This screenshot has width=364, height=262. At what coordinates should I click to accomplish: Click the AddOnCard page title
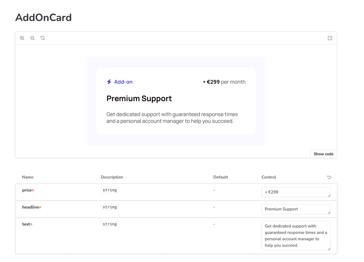(x=43, y=17)
